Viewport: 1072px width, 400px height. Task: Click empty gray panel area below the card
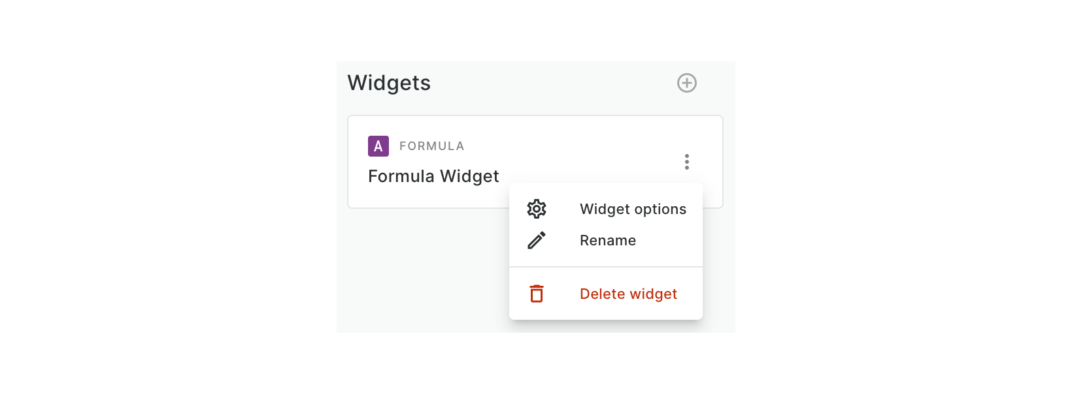pyautogui.click(x=418, y=274)
